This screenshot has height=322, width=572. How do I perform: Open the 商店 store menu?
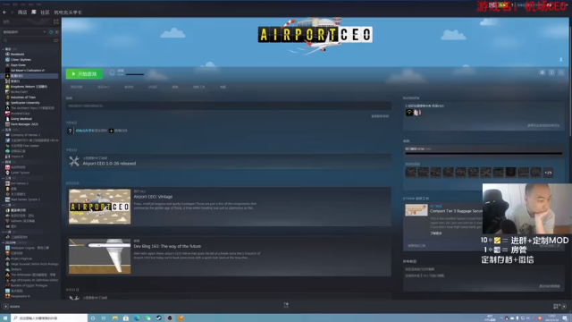(x=22, y=12)
